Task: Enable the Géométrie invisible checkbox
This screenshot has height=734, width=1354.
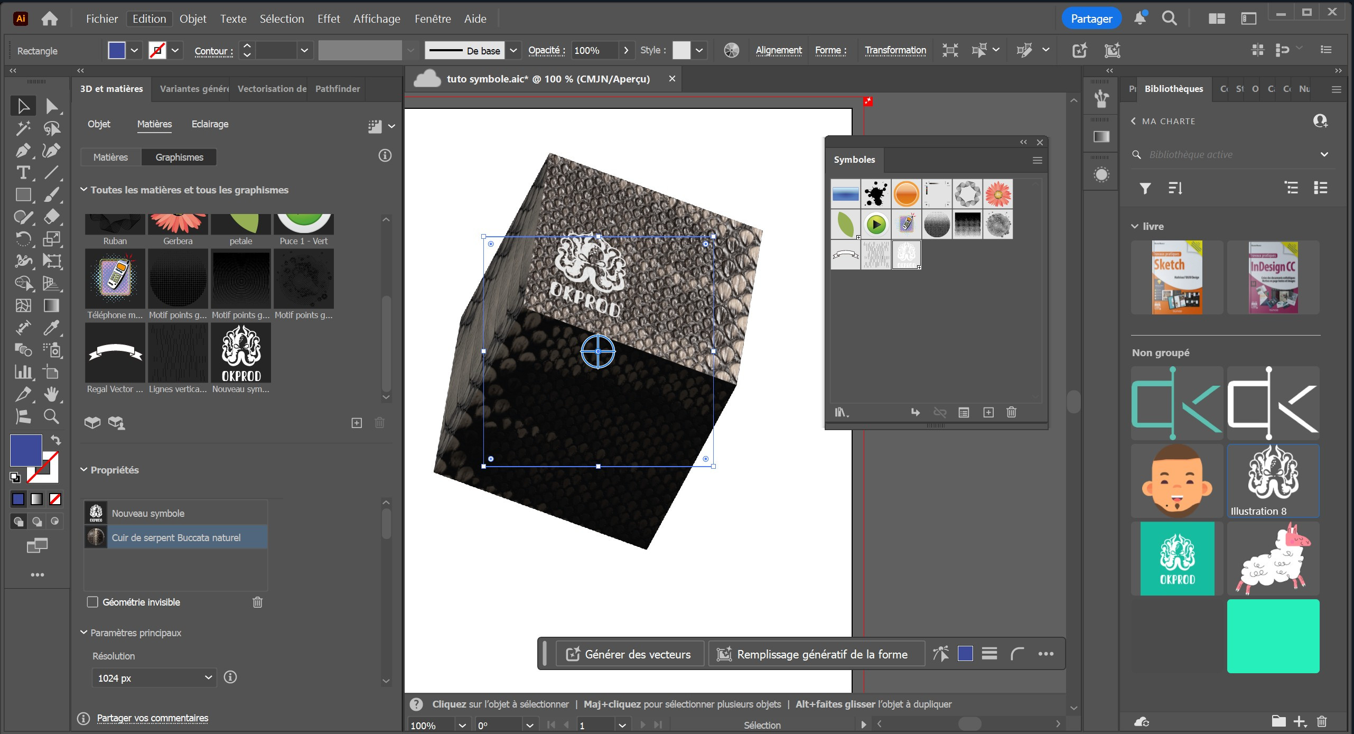Action: [x=92, y=602]
